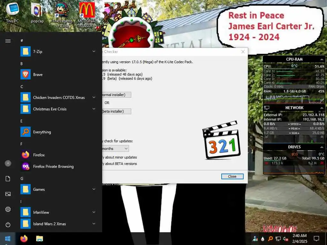The image size is (327, 245).
Task: Open the Games folder entry
Action: [x=58, y=189]
